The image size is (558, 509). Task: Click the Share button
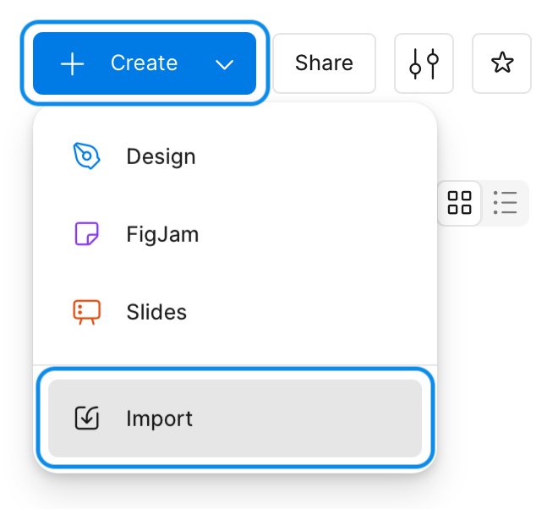[324, 63]
